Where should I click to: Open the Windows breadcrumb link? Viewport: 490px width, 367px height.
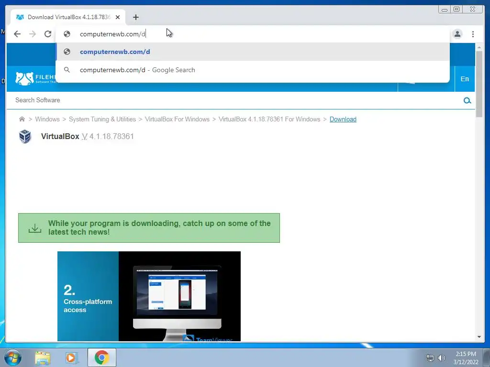click(x=47, y=119)
